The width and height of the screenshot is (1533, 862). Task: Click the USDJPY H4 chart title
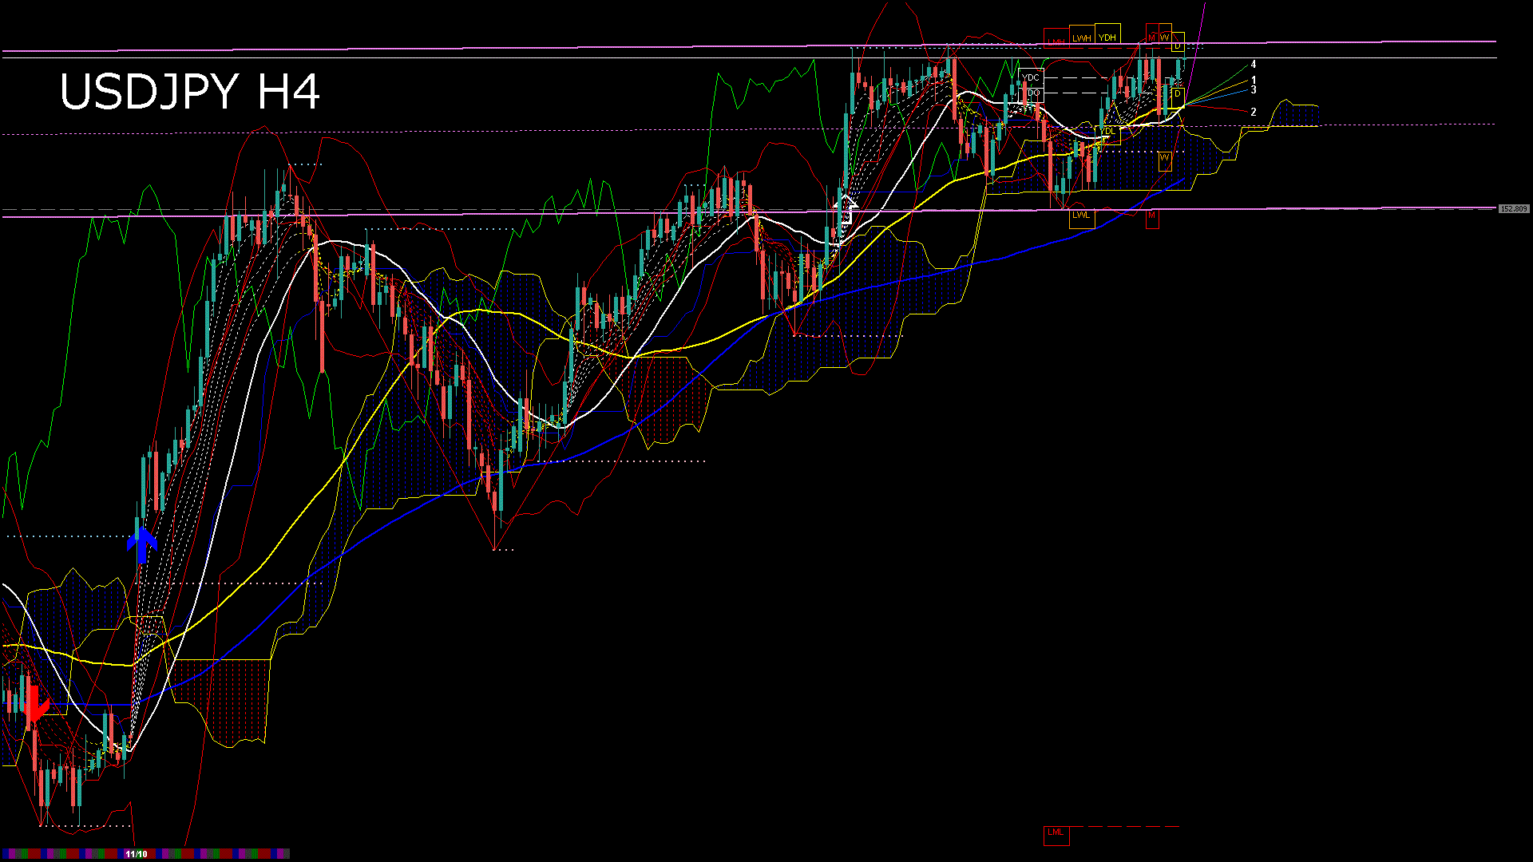tap(192, 92)
